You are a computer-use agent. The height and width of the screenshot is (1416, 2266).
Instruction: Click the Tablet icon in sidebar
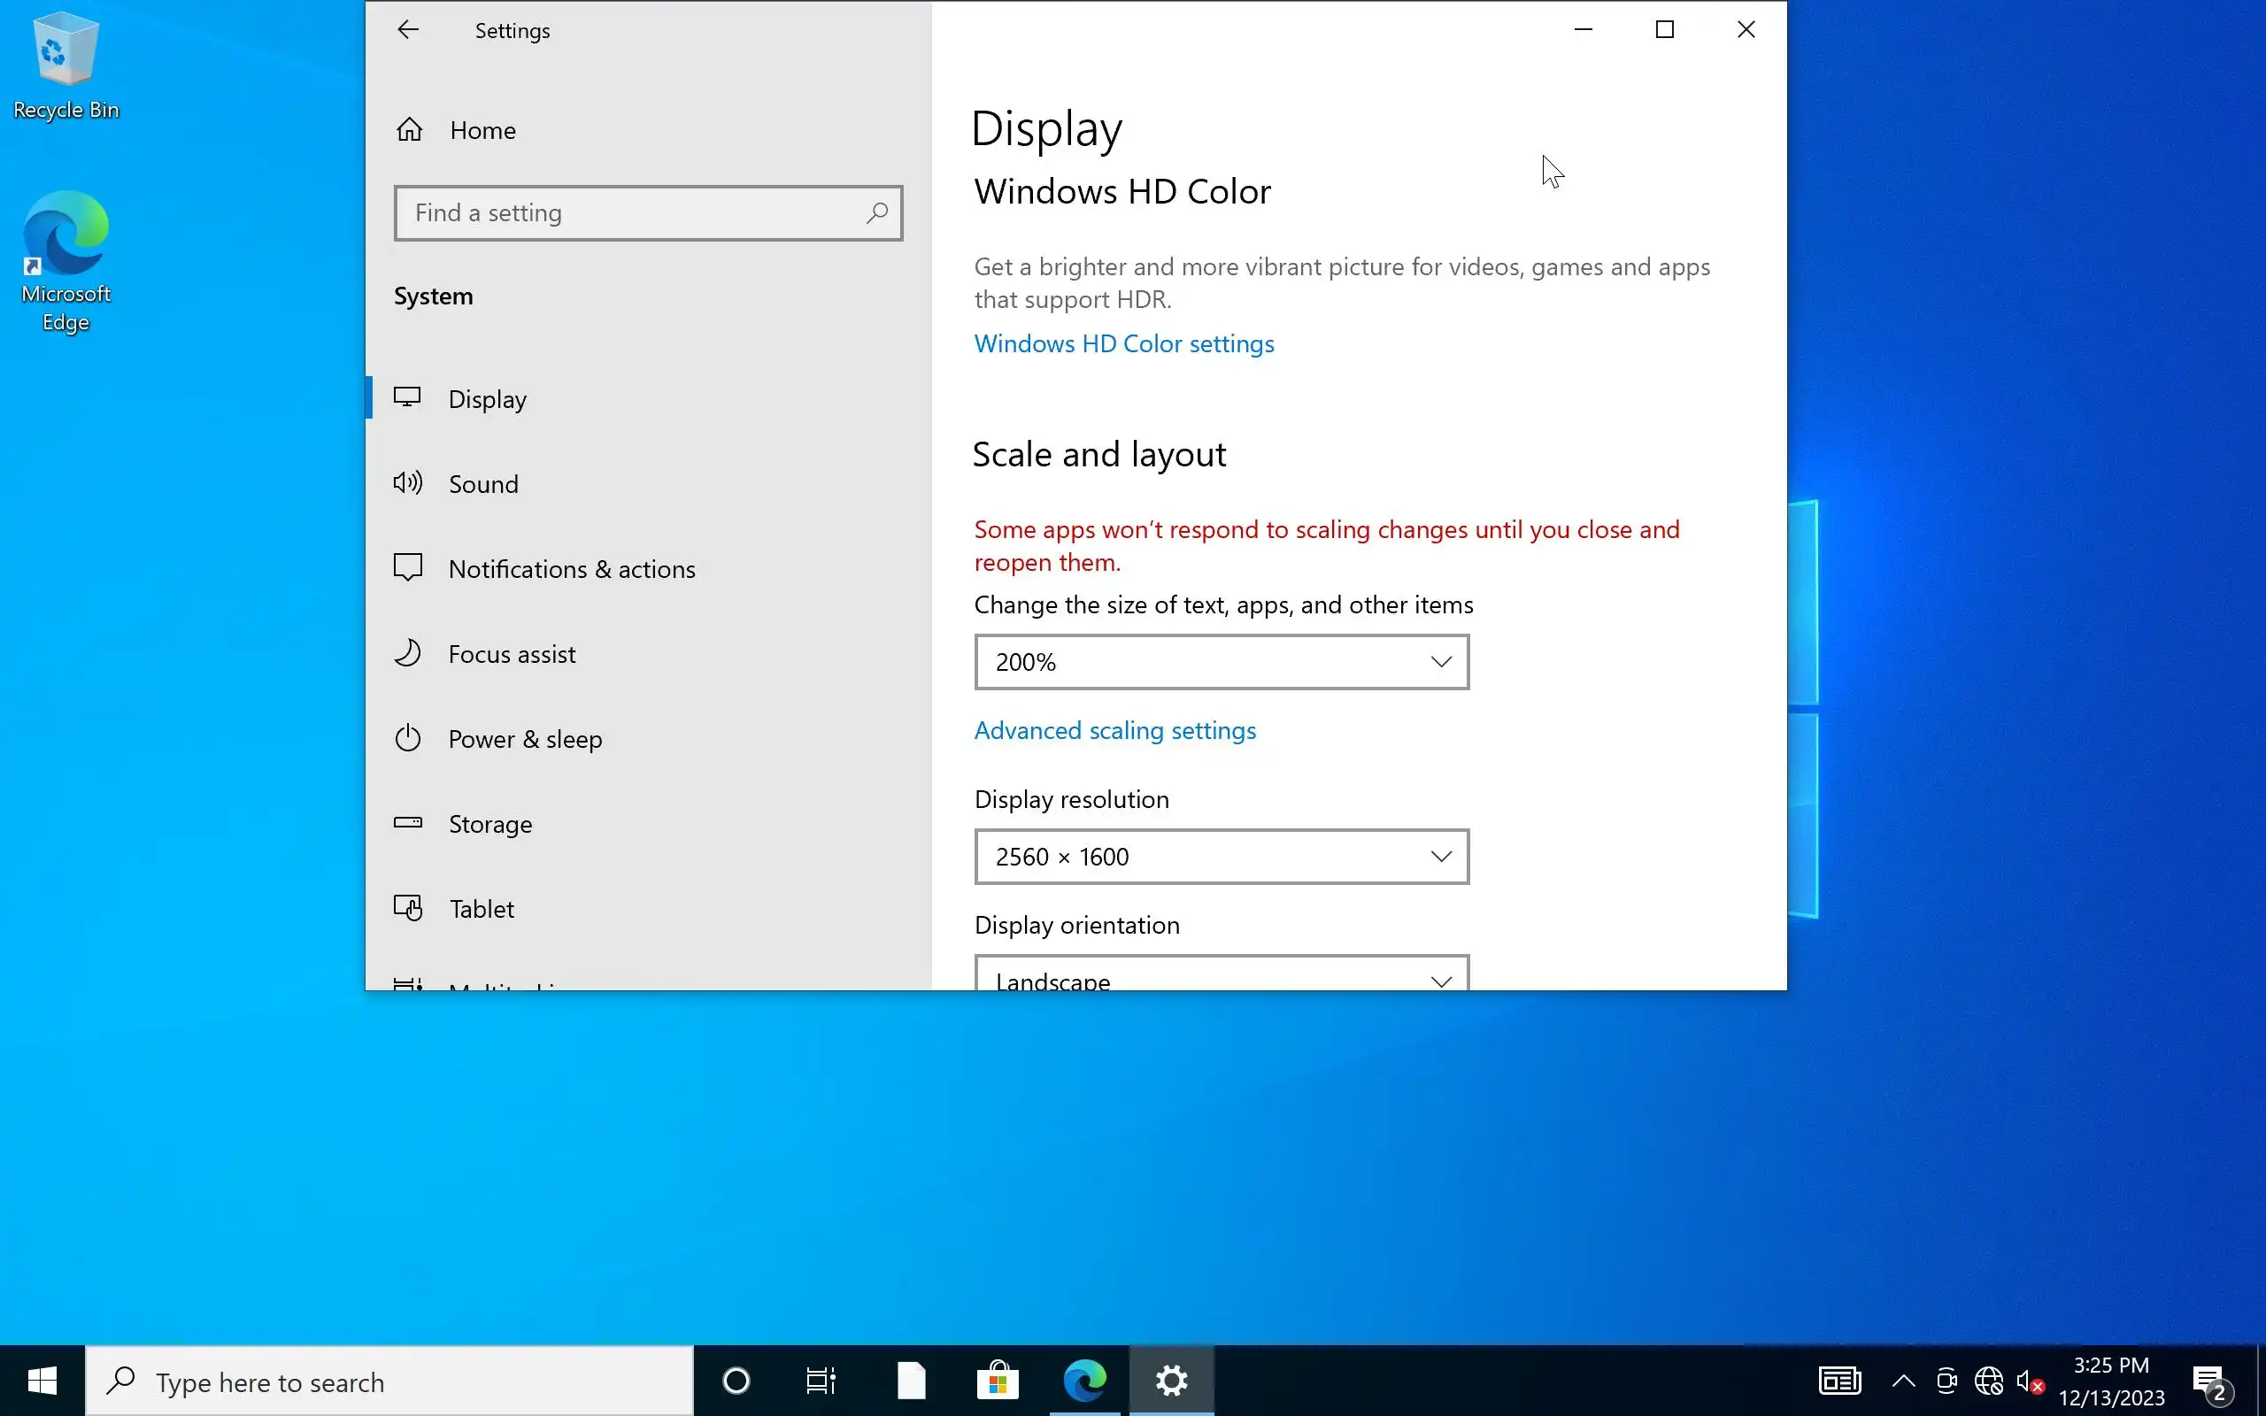coord(408,908)
